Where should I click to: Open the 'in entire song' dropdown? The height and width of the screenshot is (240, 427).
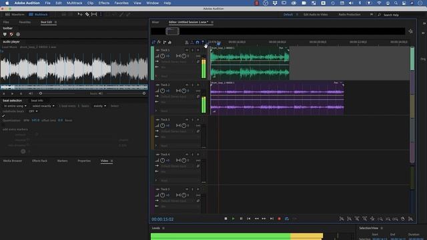tap(15, 106)
